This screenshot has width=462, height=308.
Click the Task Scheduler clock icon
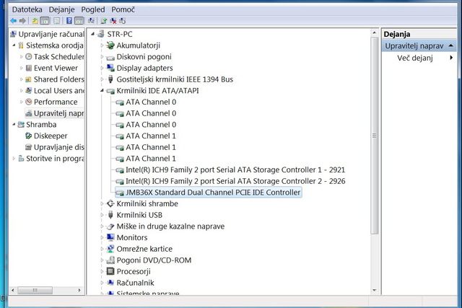coord(28,56)
